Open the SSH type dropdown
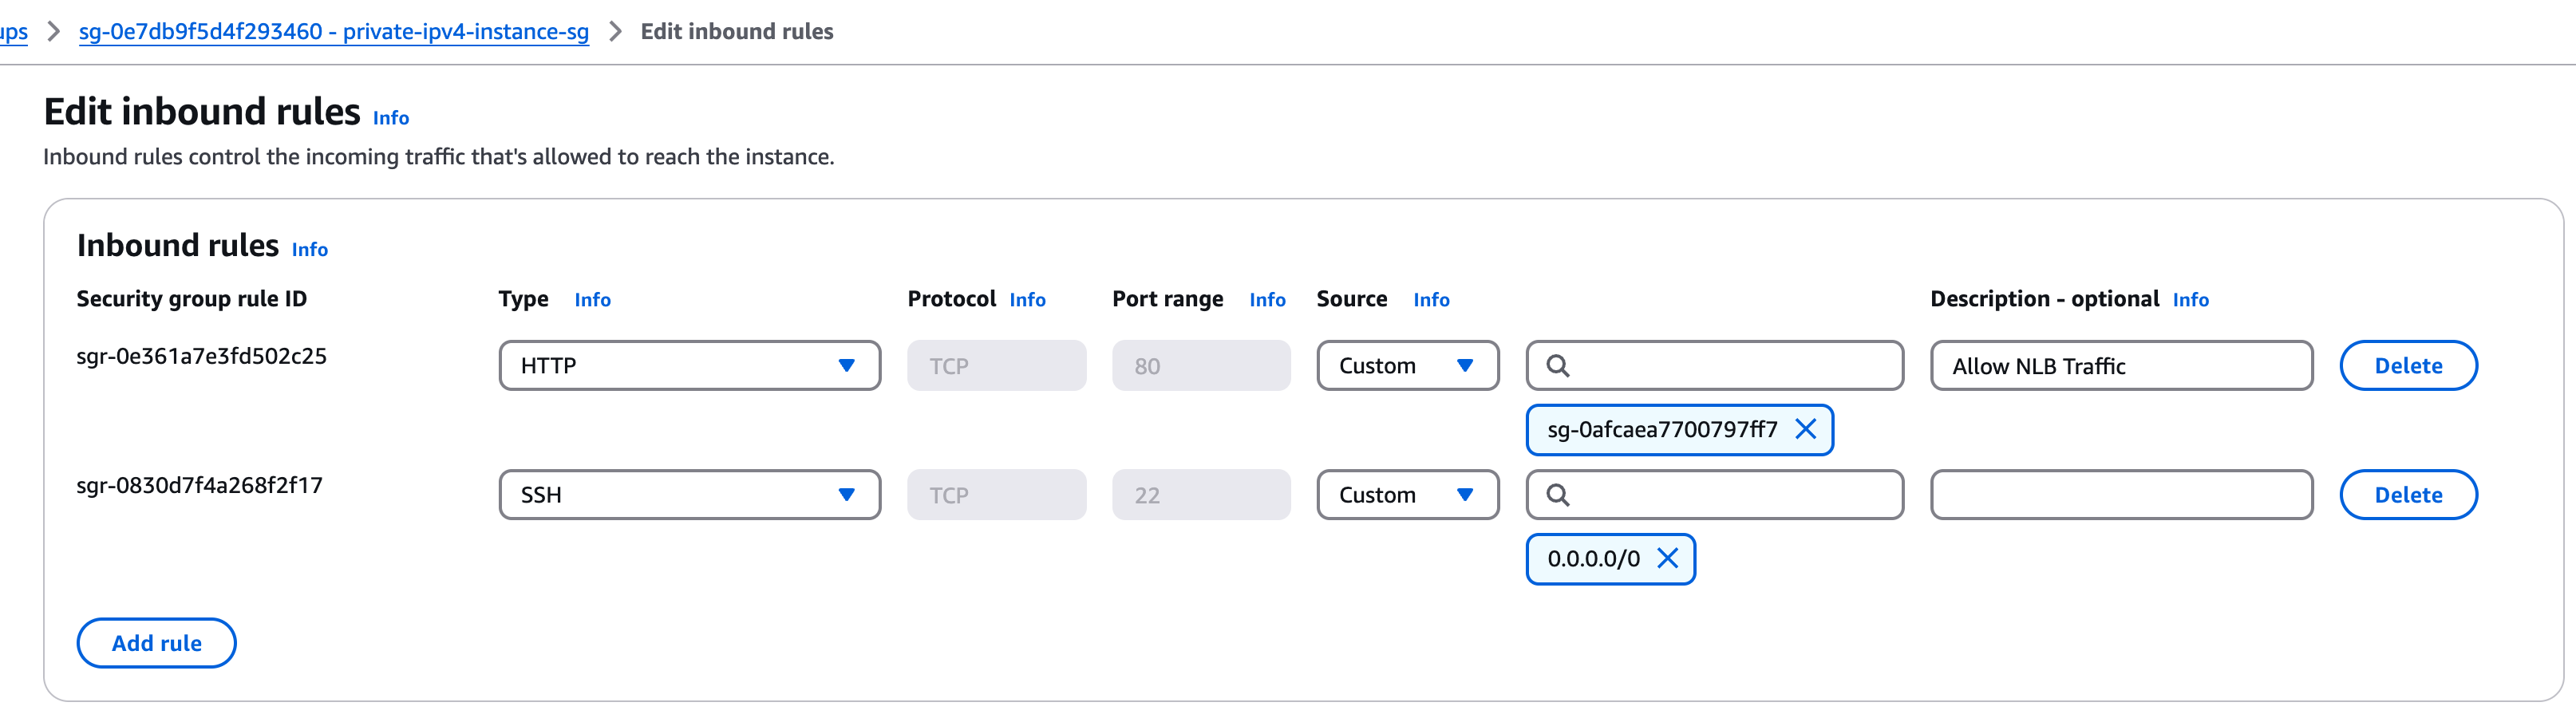Viewport: 2576px width, 718px height. 689,495
